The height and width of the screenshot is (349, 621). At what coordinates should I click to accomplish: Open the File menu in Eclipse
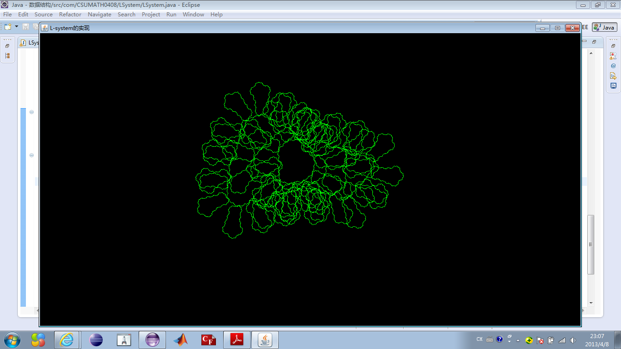(7, 15)
